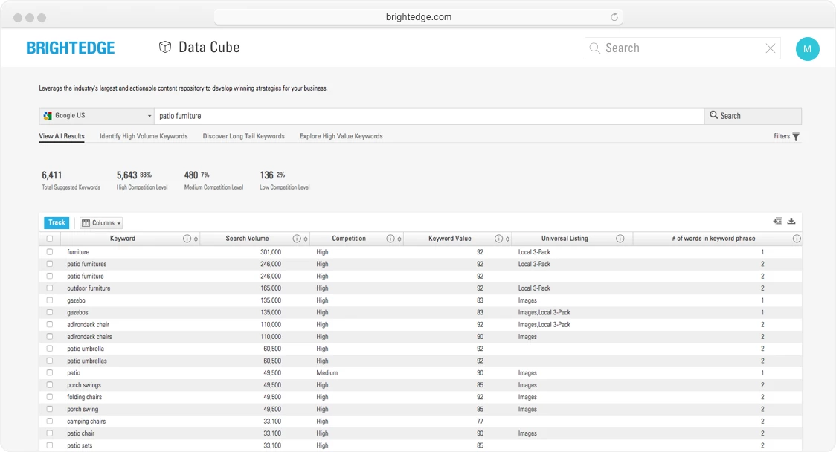Show info for Competition column

coord(390,239)
